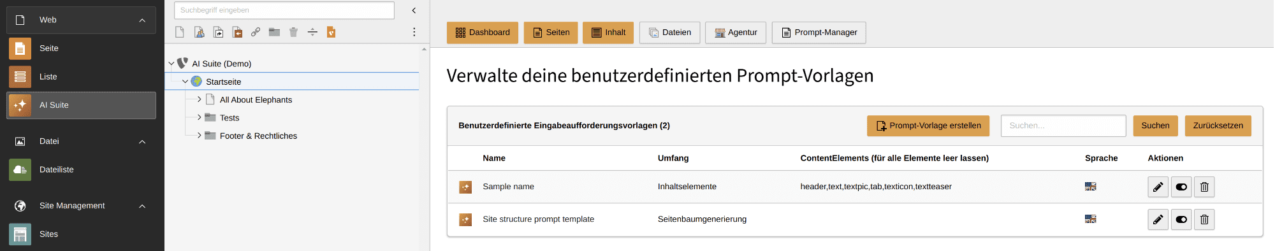Select the standard page icon in tree toolbar
This screenshot has height=251, width=1275.
180,32
